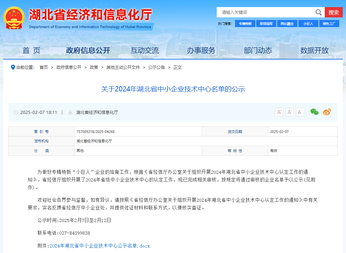Focus the keyword search input field
This screenshot has height=253, width=346.
pyautogui.click(x=265, y=12)
